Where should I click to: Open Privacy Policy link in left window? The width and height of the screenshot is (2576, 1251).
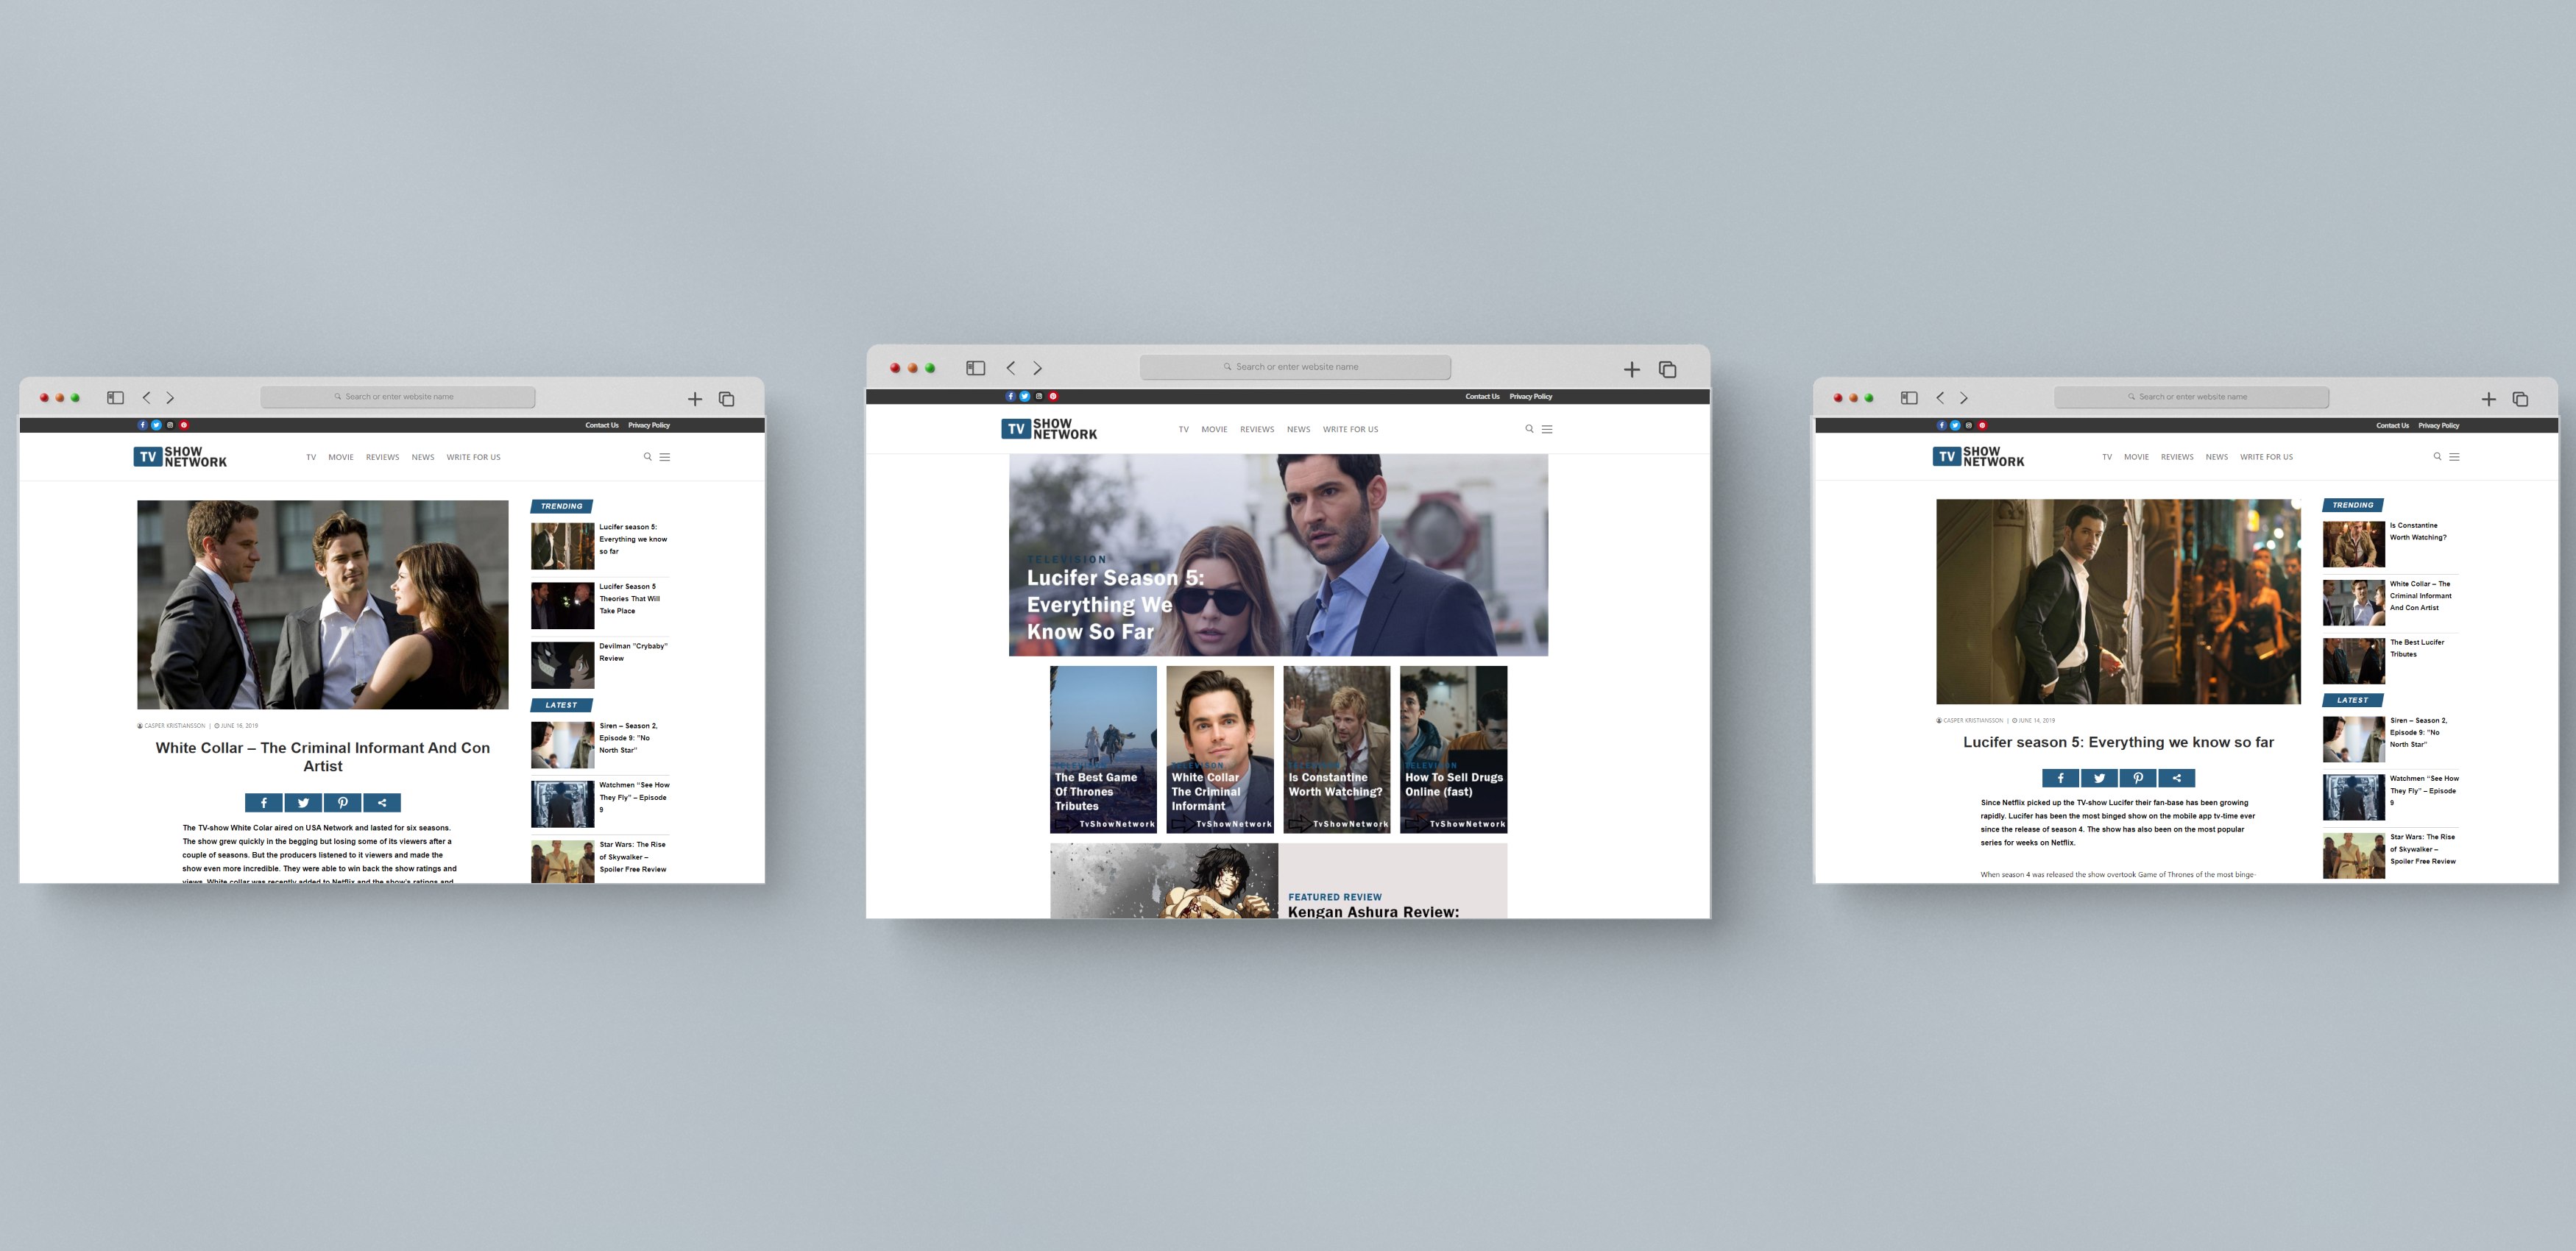pyautogui.click(x=649, y=425)
